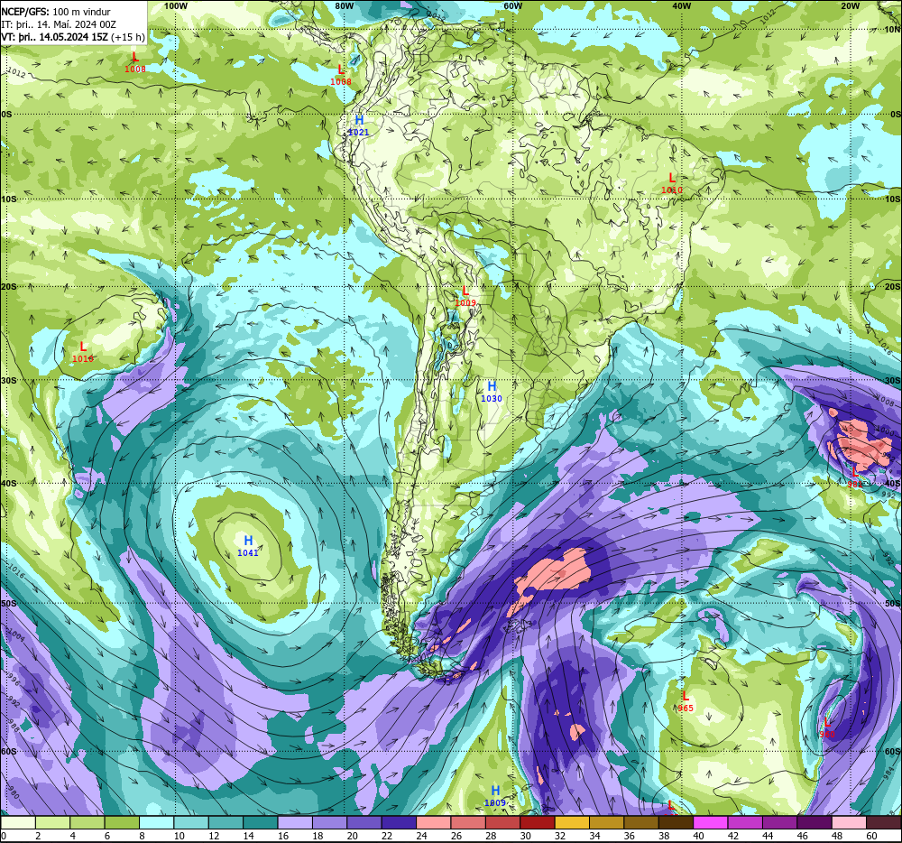Click the 'NCEP/GFS: 100 m vindur' title text
Screen dimensions: 902x843
pos(56,12)
